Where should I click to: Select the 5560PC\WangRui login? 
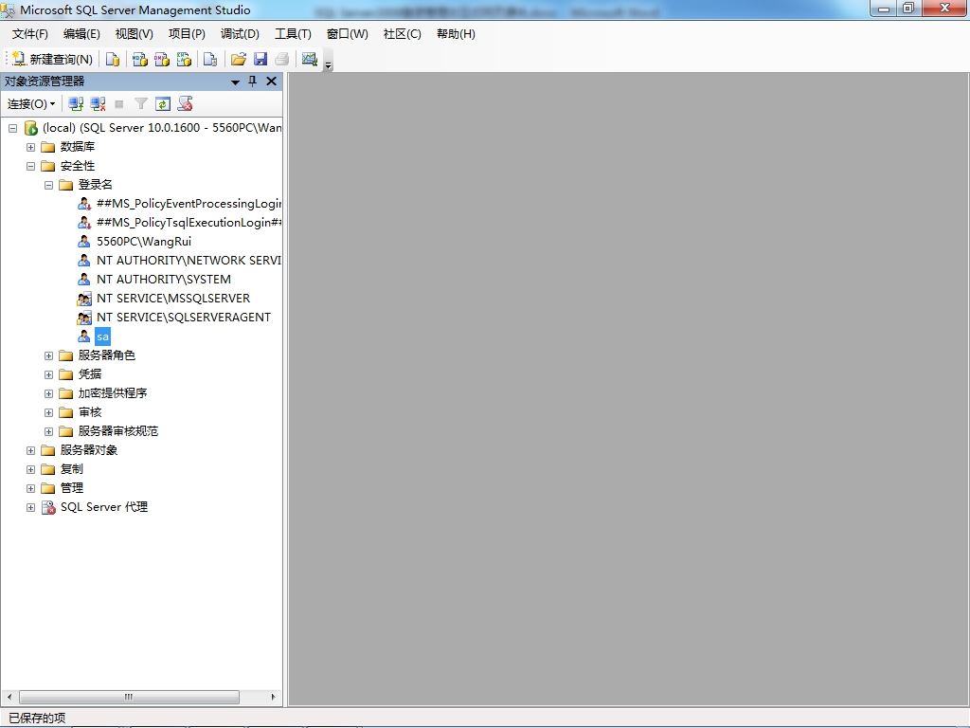tap(144, 242)
